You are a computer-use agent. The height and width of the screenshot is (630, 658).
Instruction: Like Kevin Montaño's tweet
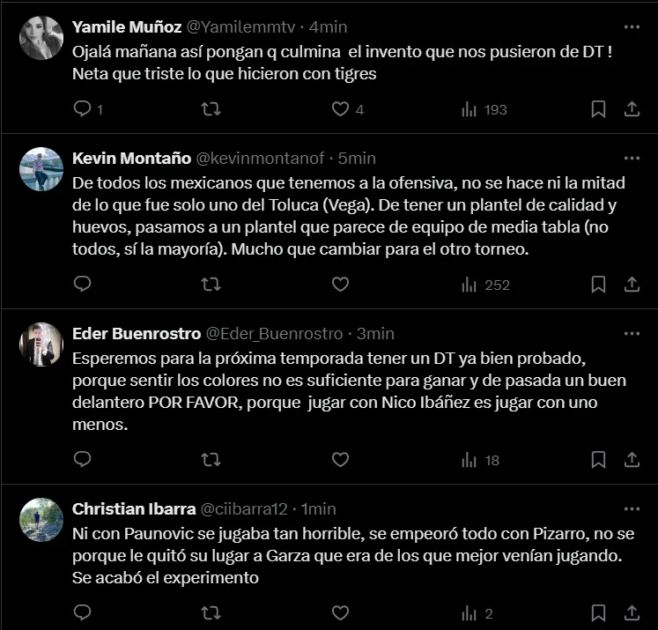pyautogui.click(x=340, y=285)
